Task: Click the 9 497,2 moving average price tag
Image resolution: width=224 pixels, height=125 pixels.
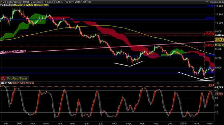Action: pos(219,45)
